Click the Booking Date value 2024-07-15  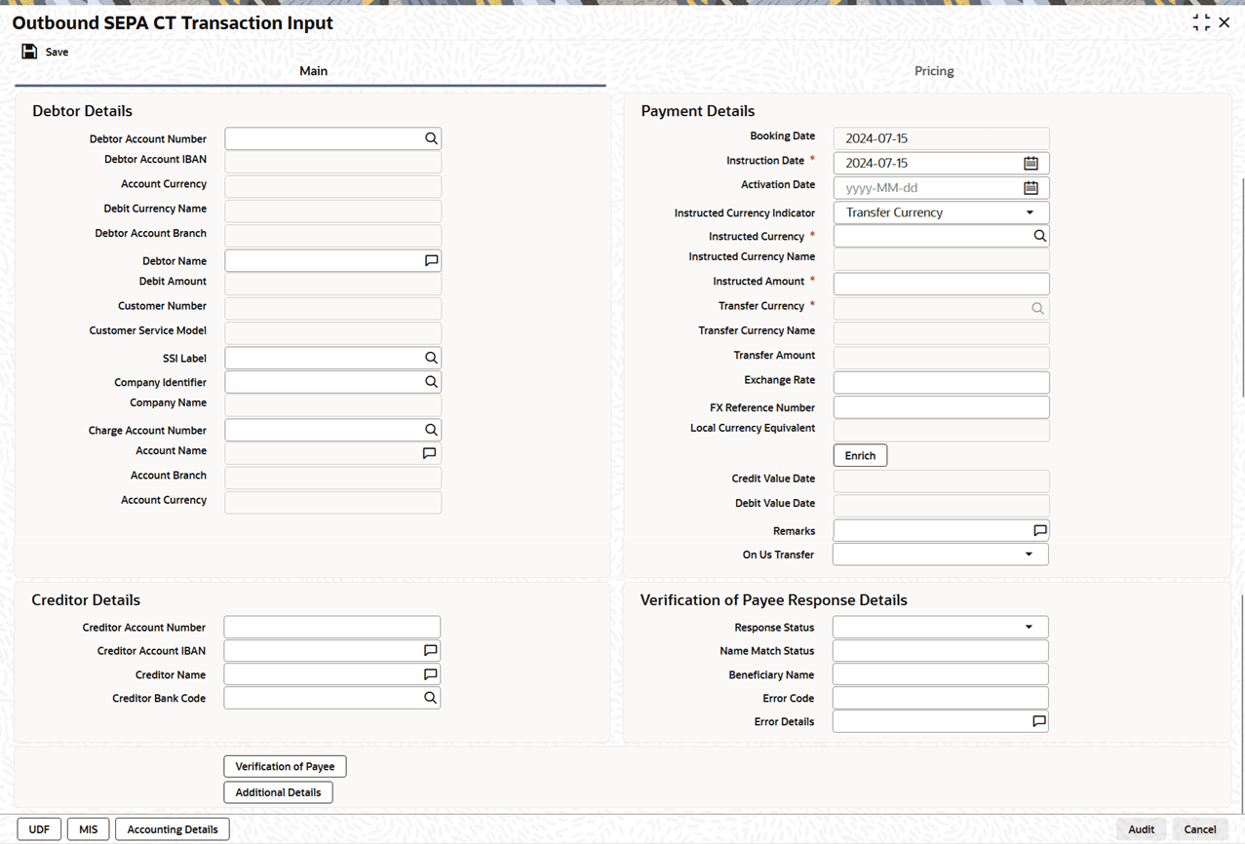click(x=876, y=138)
